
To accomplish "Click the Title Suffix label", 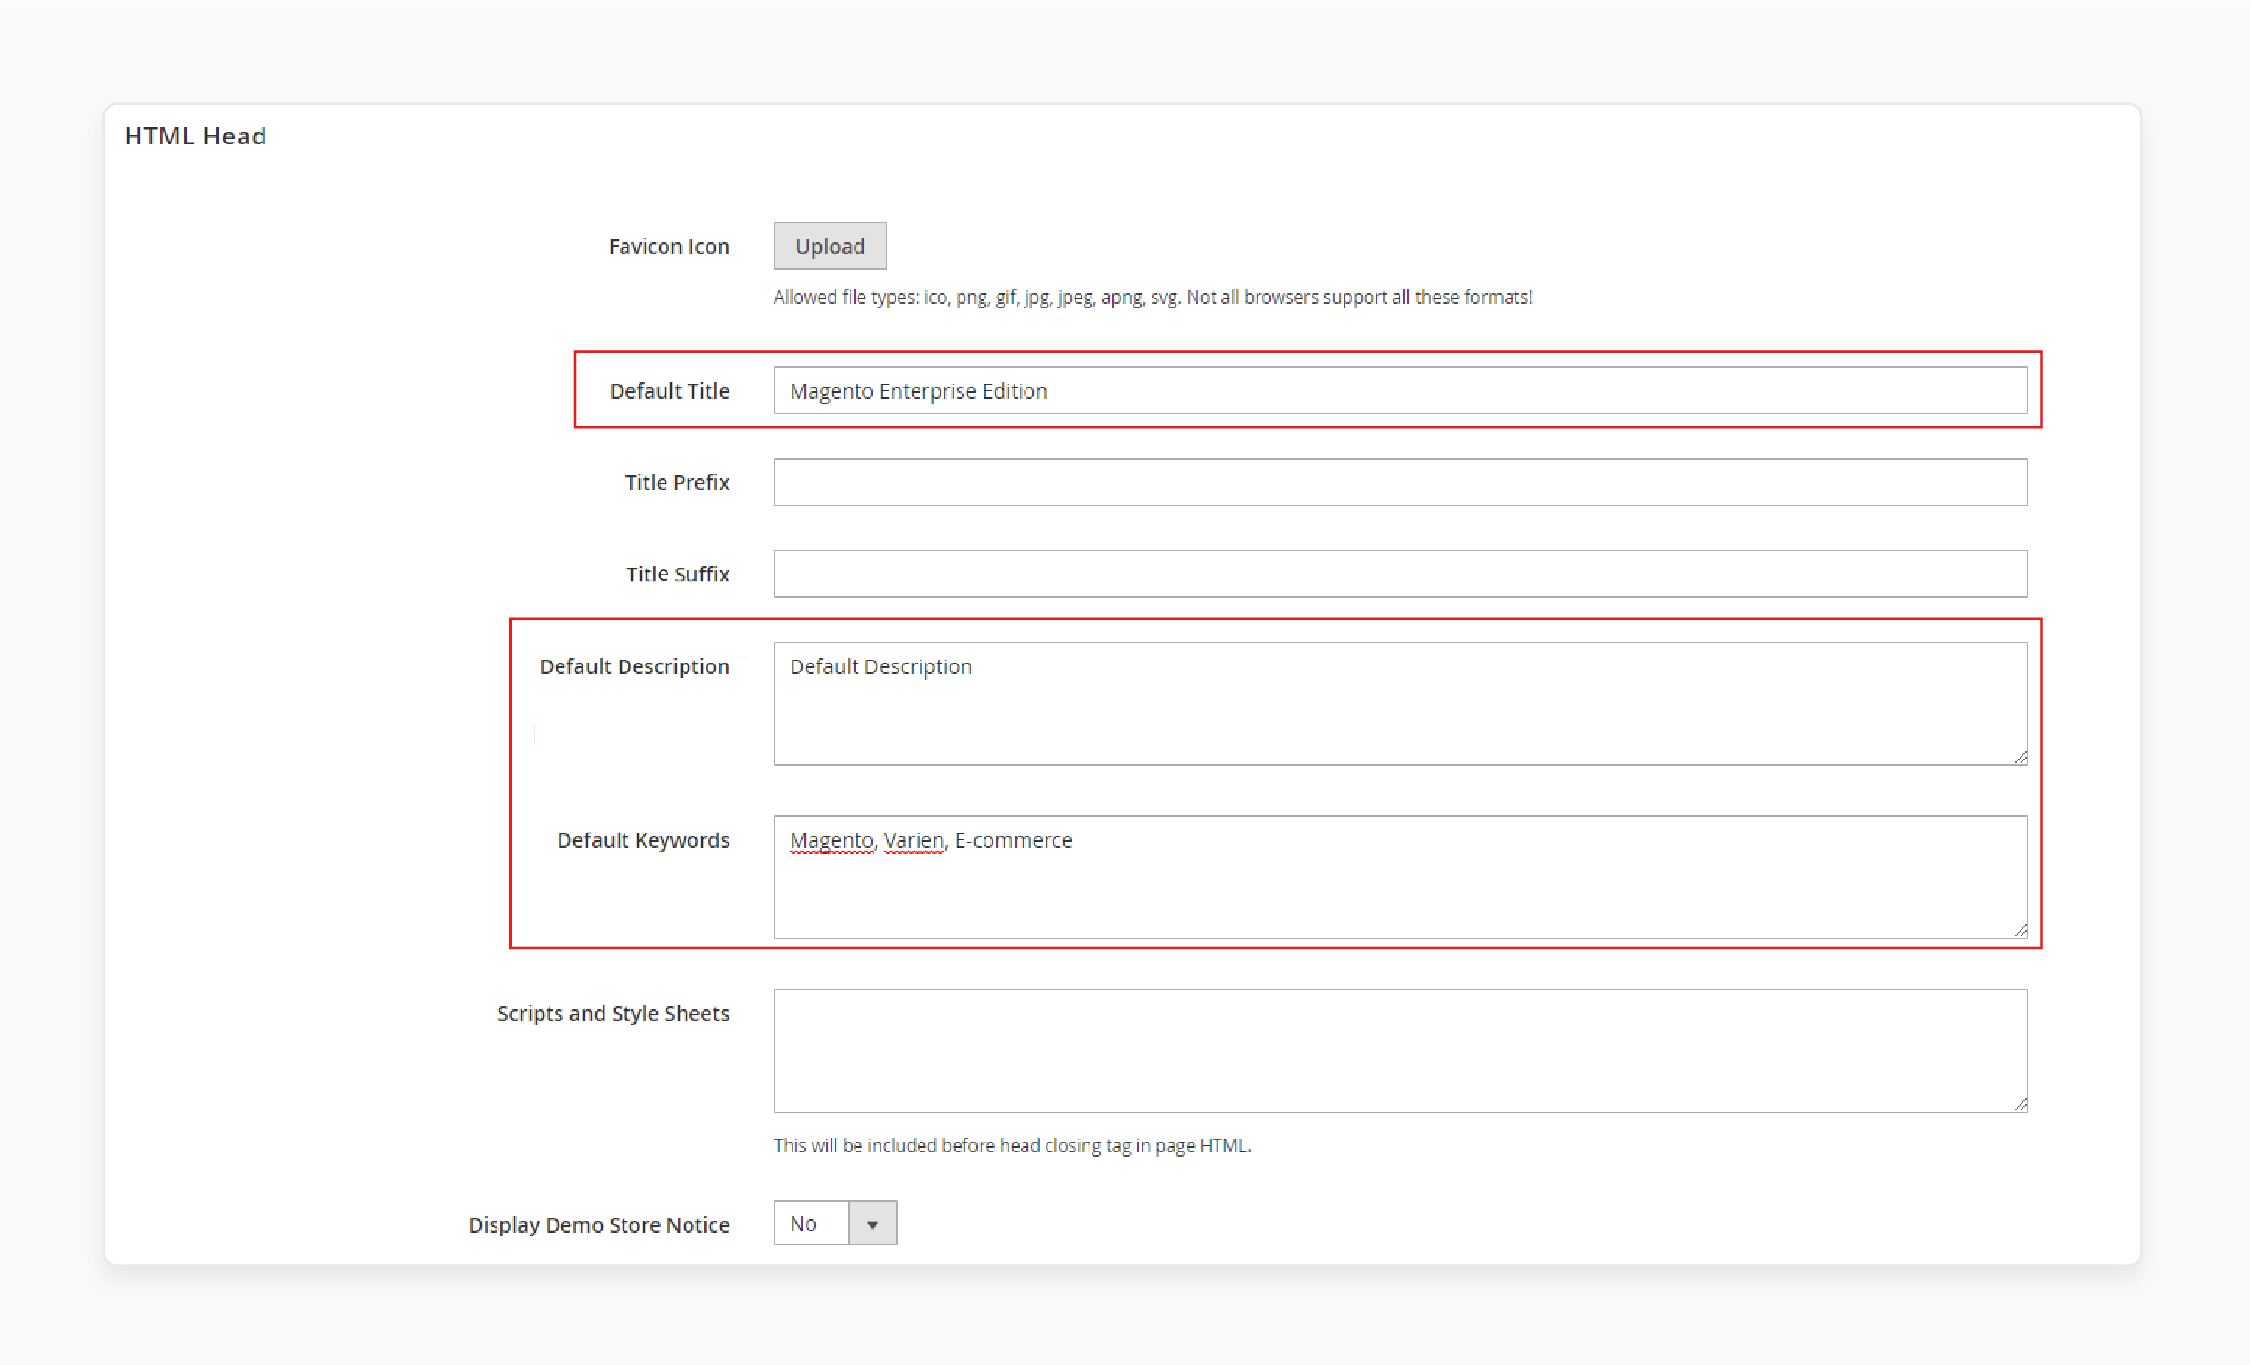I will click(677, 574).
